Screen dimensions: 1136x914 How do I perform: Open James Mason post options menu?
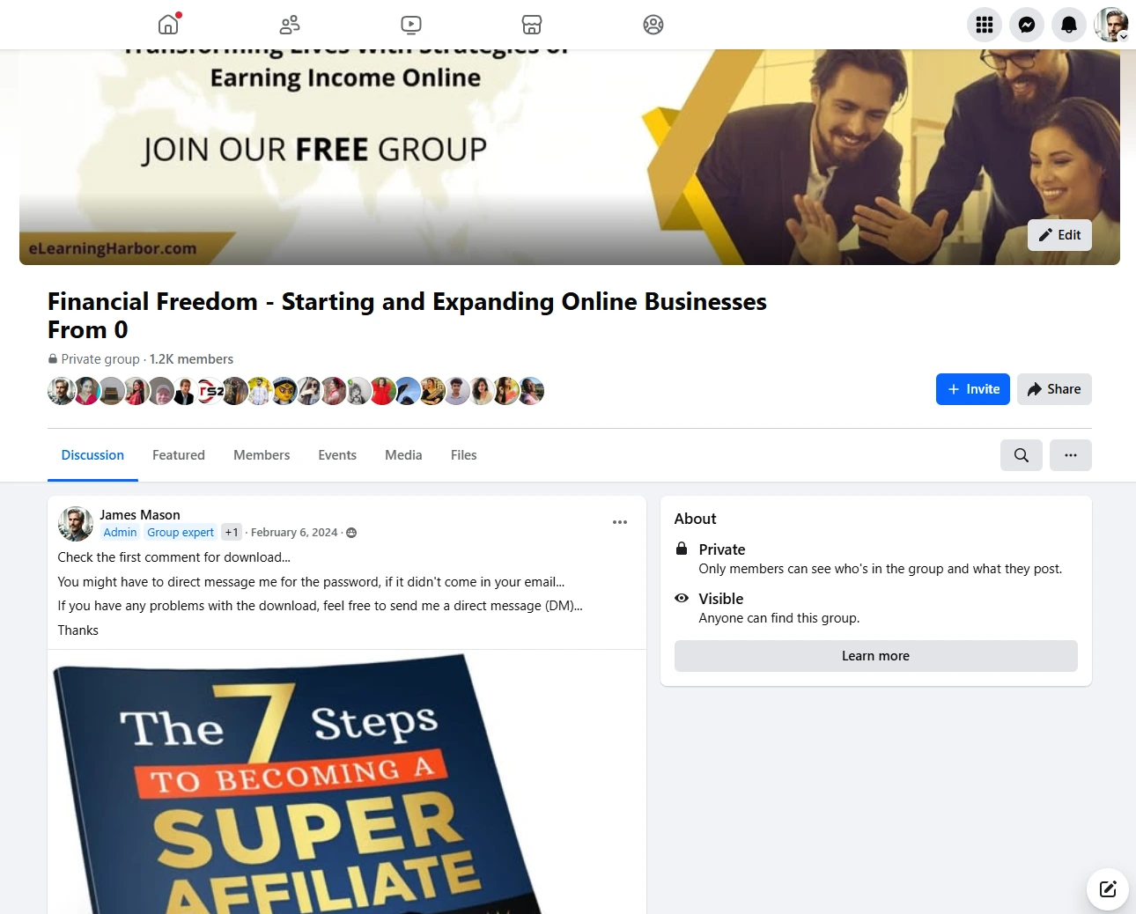click(620, 522)
